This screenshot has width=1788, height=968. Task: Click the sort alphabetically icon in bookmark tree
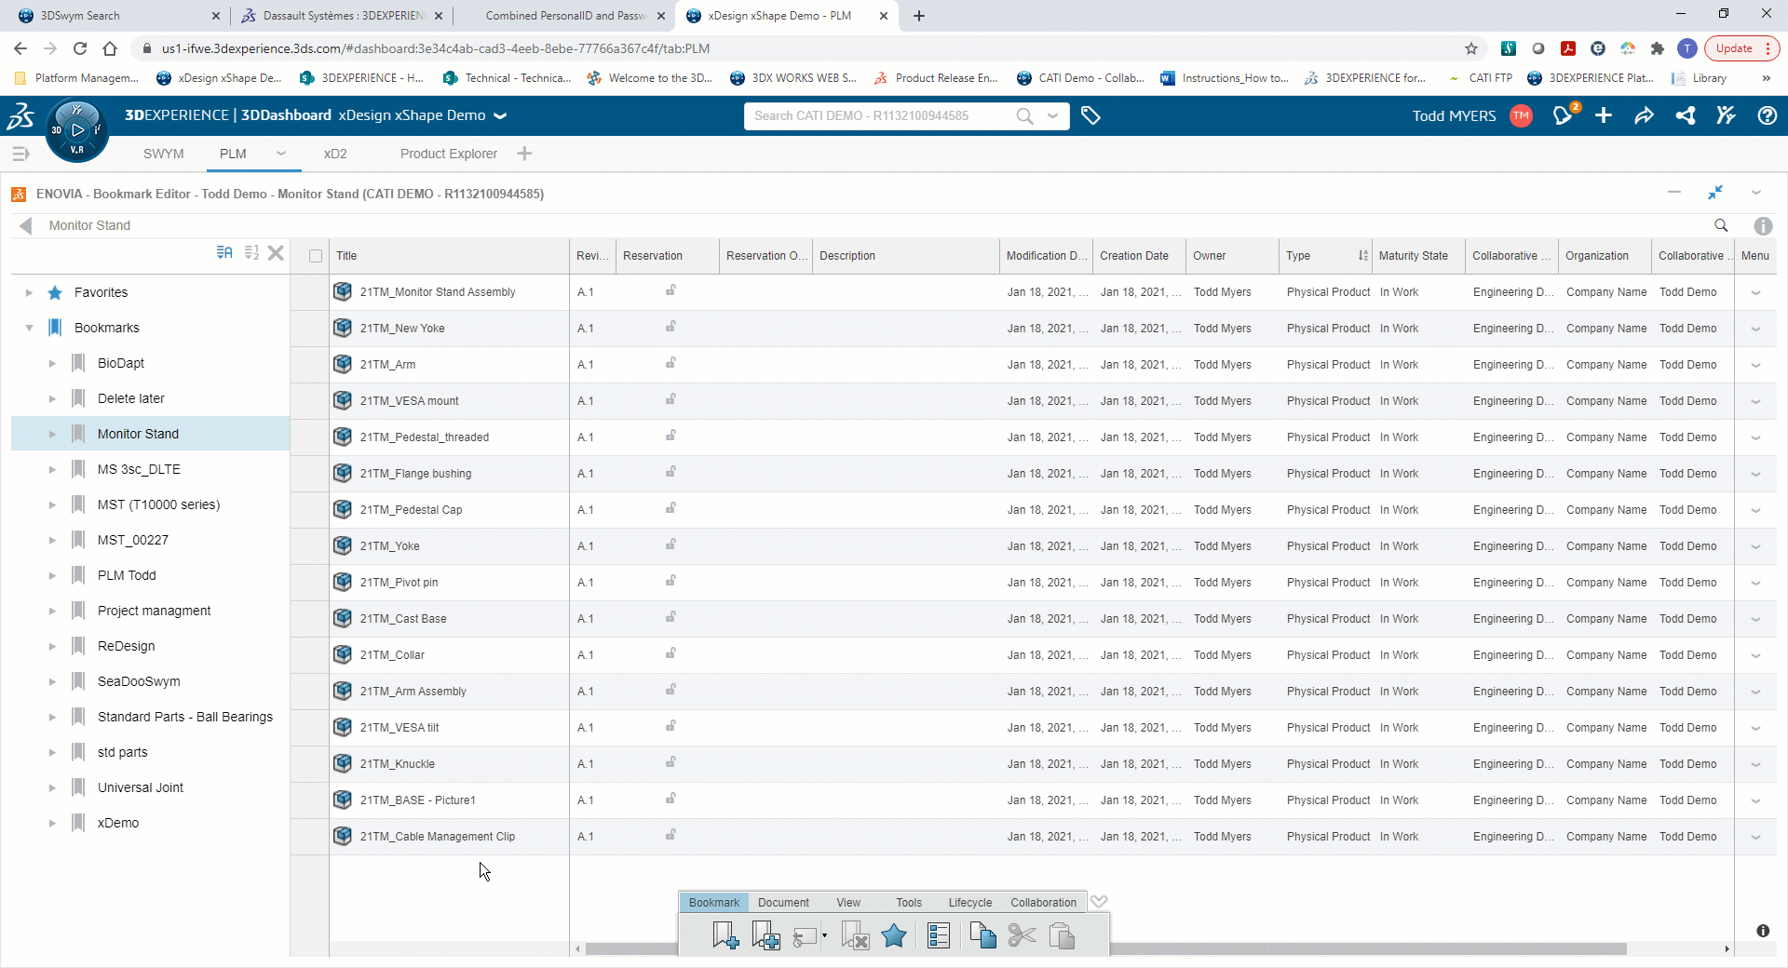224,252
